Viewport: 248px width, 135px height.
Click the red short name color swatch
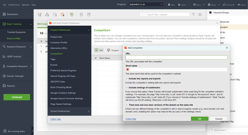click(x=128, y=70)
